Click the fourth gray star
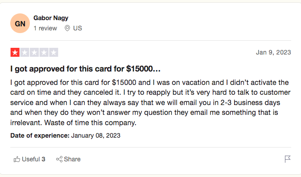Image resolution: width=301 pixels, height=177 pixels. point(44,52)
